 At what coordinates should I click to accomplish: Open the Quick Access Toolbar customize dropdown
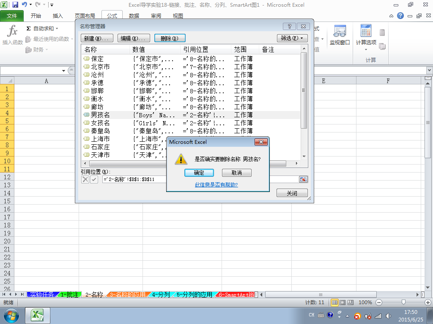point(52,5)
